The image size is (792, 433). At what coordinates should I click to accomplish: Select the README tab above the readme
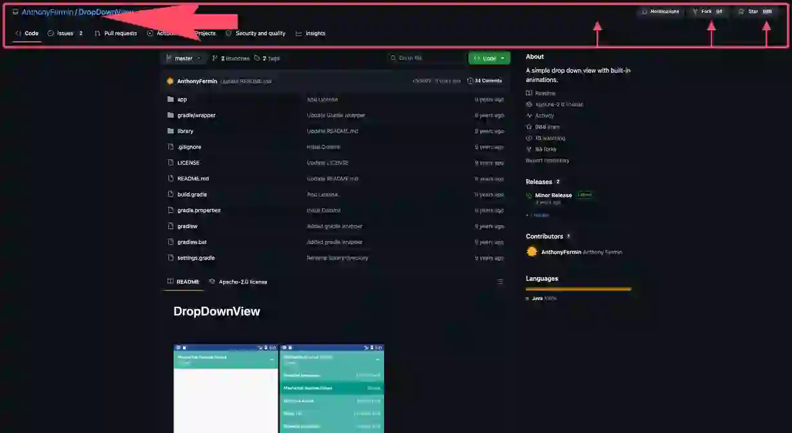pos(183,282)
